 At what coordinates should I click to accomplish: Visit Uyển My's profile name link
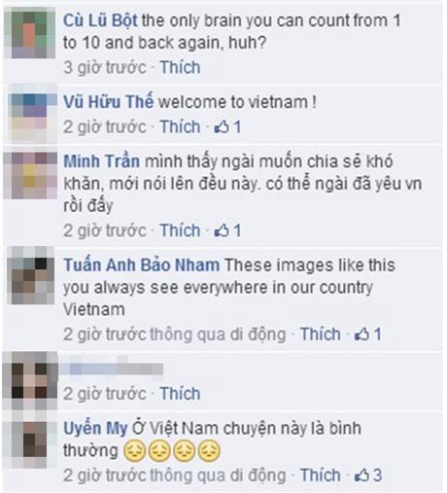coord(95,429)
